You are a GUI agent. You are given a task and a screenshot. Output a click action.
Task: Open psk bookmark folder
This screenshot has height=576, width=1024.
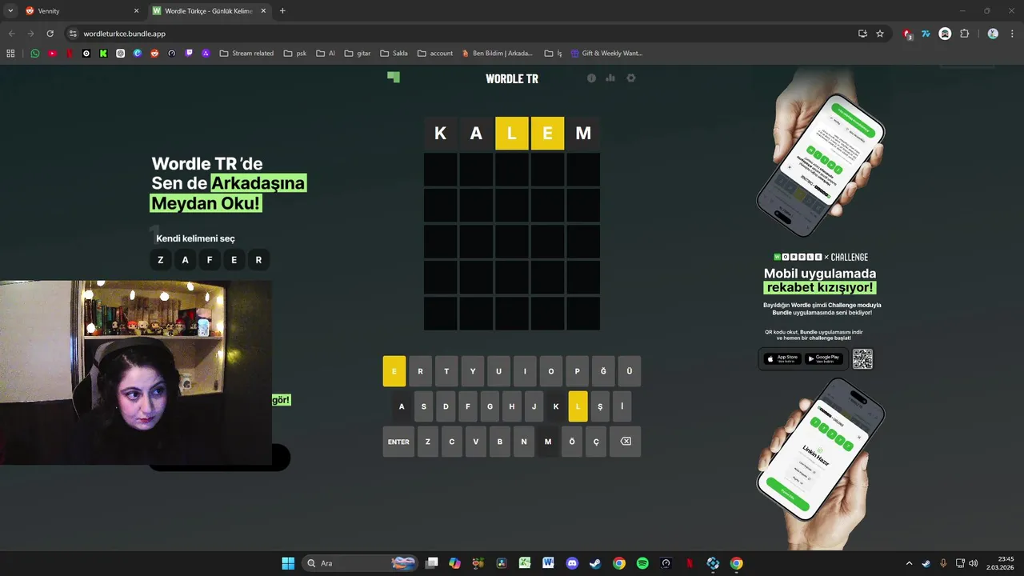click(295, 53)
